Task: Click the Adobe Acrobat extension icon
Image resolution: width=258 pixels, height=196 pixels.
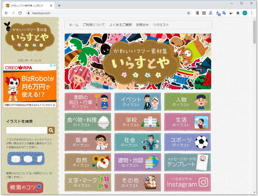Action: click(204, 13)
